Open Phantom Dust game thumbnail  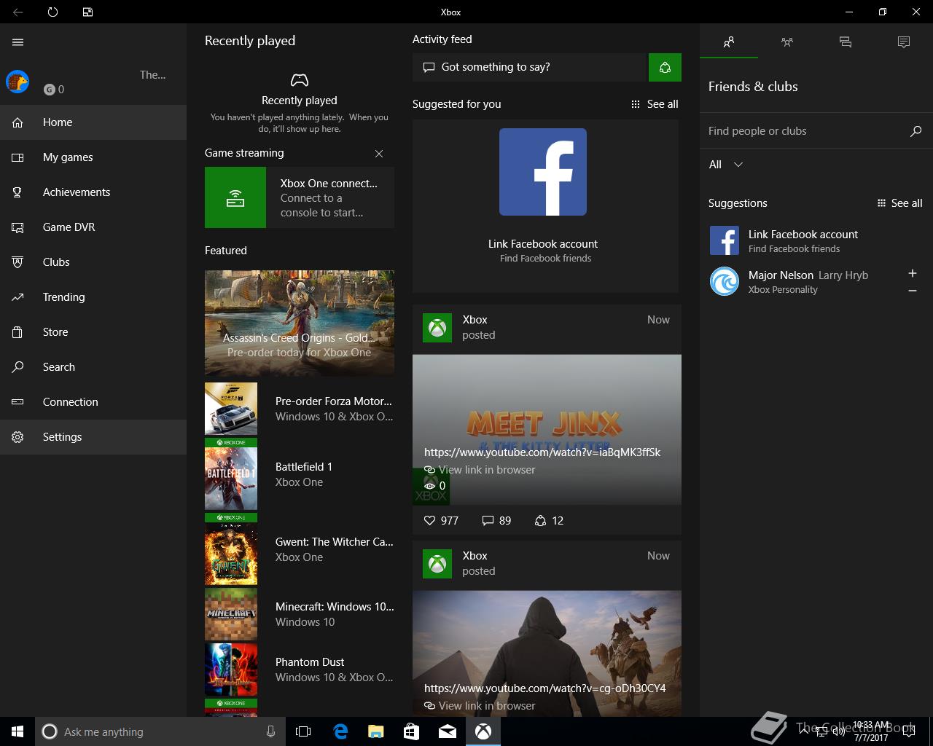point(231,670)
